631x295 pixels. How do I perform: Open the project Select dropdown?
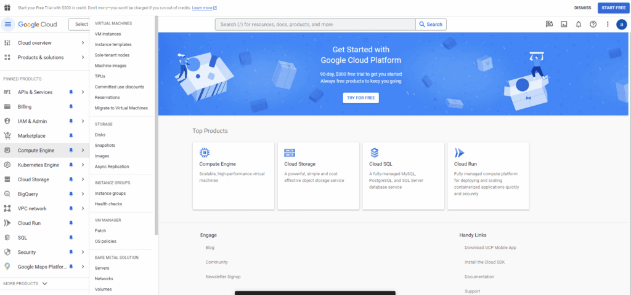(80, 25)
